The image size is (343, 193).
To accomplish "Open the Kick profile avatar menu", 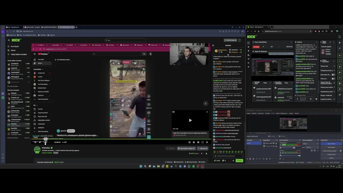I will [x=239, y=40].
